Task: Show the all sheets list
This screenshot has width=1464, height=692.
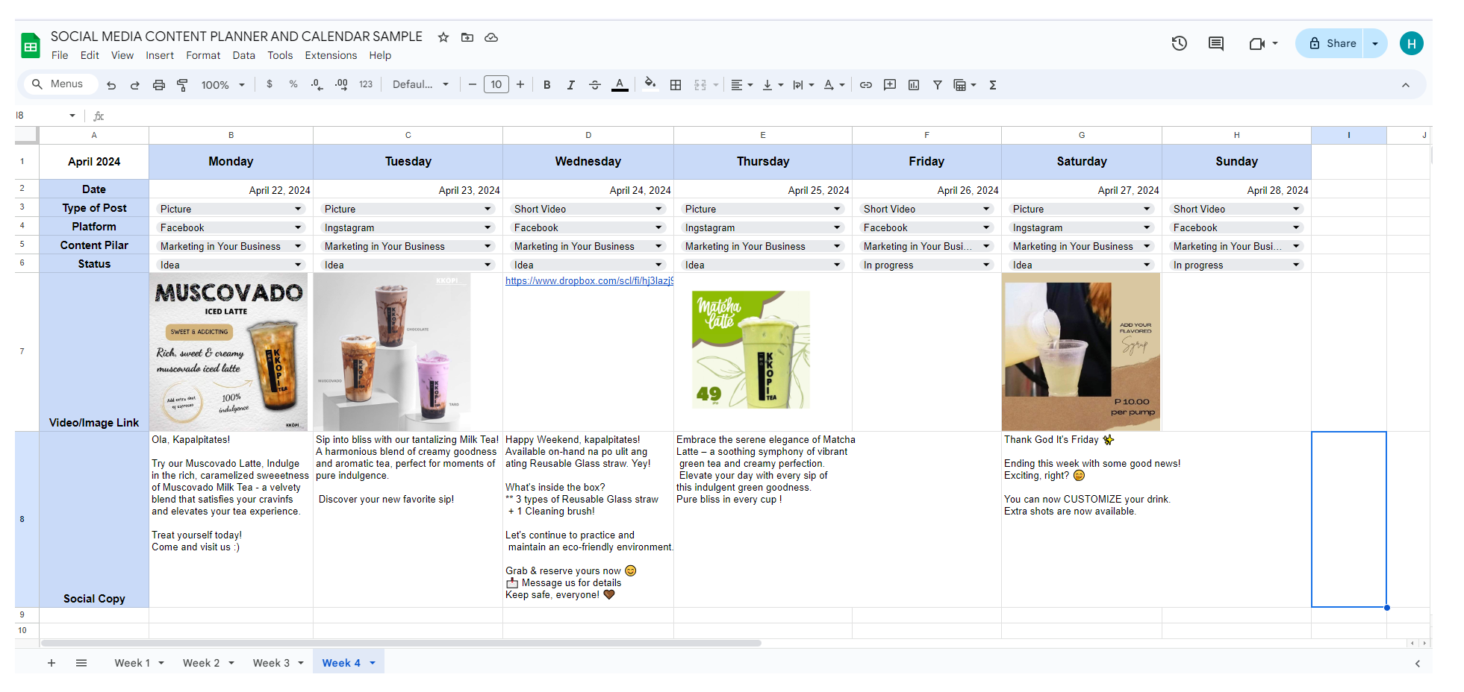Action: pos(81,663)
